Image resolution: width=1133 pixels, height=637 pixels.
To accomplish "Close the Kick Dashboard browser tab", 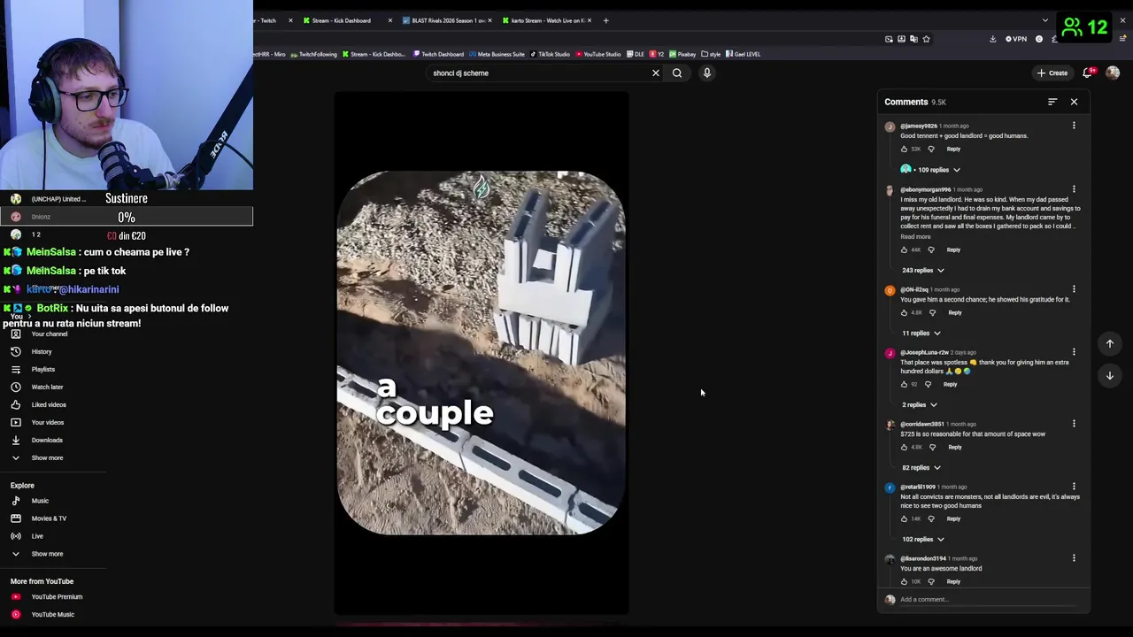I will point(390,20).
